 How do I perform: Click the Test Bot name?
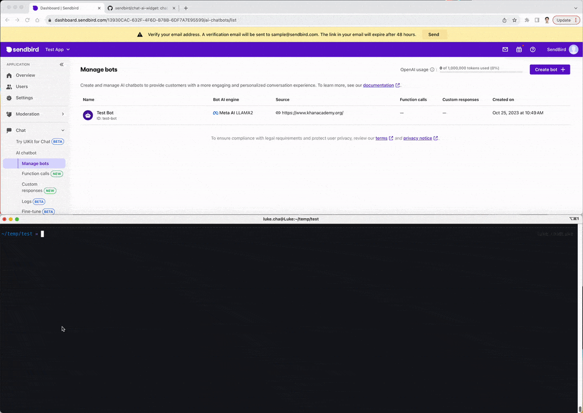tap(105, 113)
